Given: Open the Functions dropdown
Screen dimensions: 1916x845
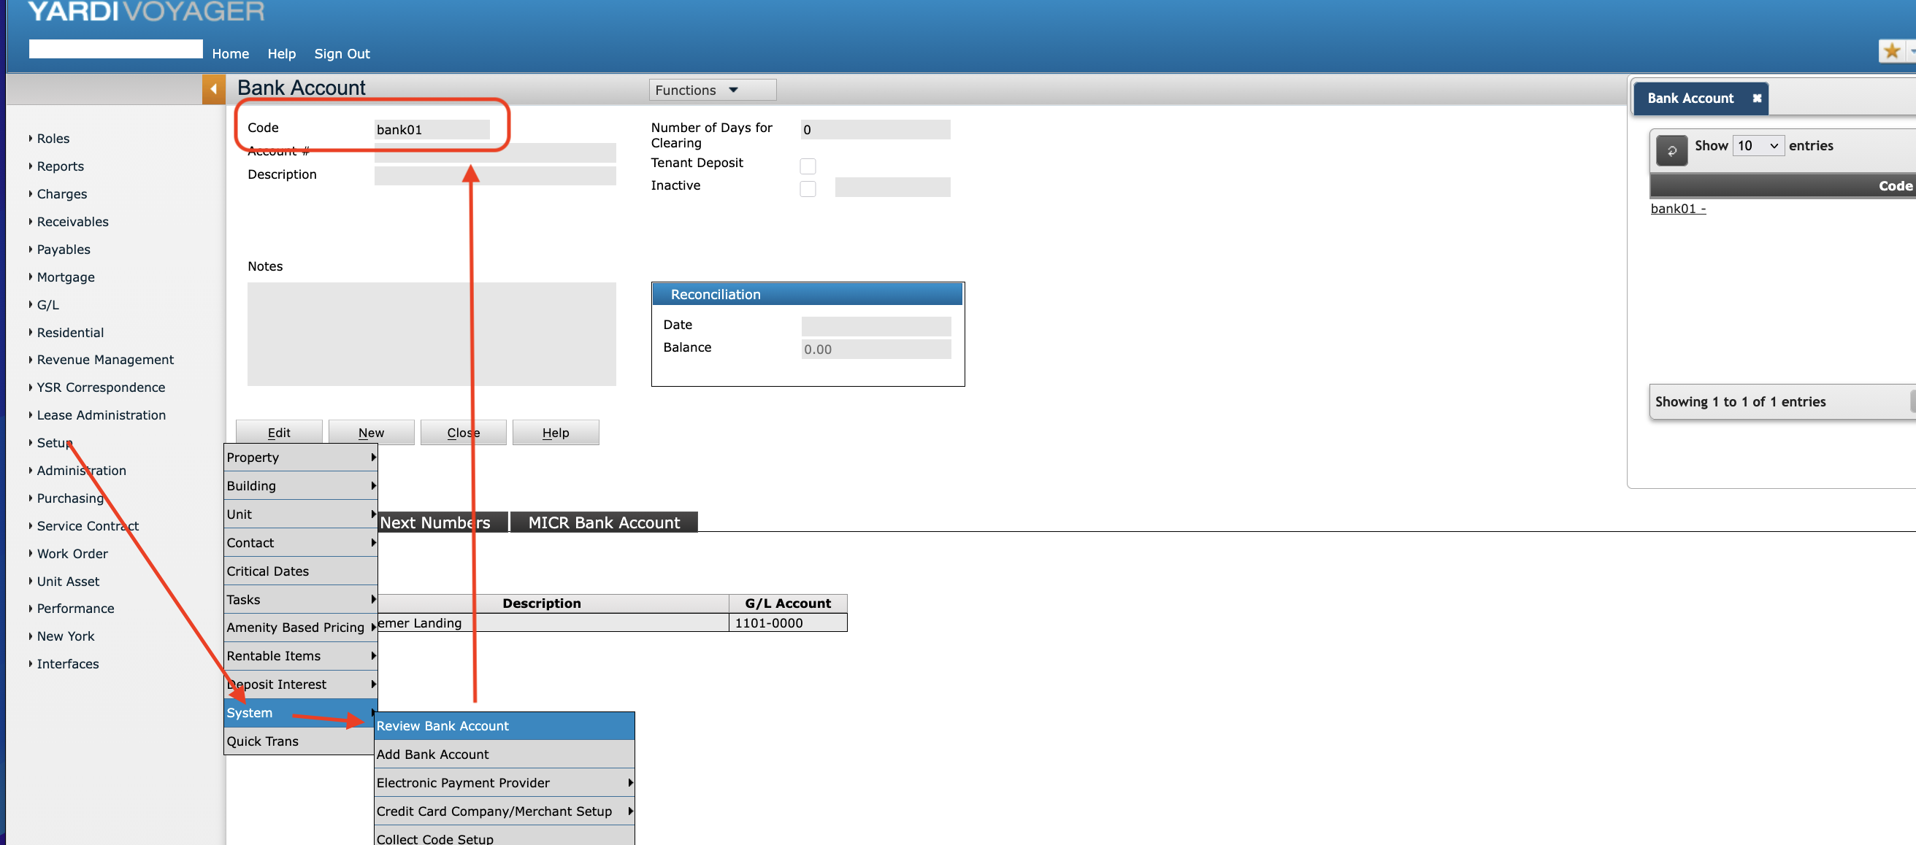Looking at the screenshot, I should 712,90.
